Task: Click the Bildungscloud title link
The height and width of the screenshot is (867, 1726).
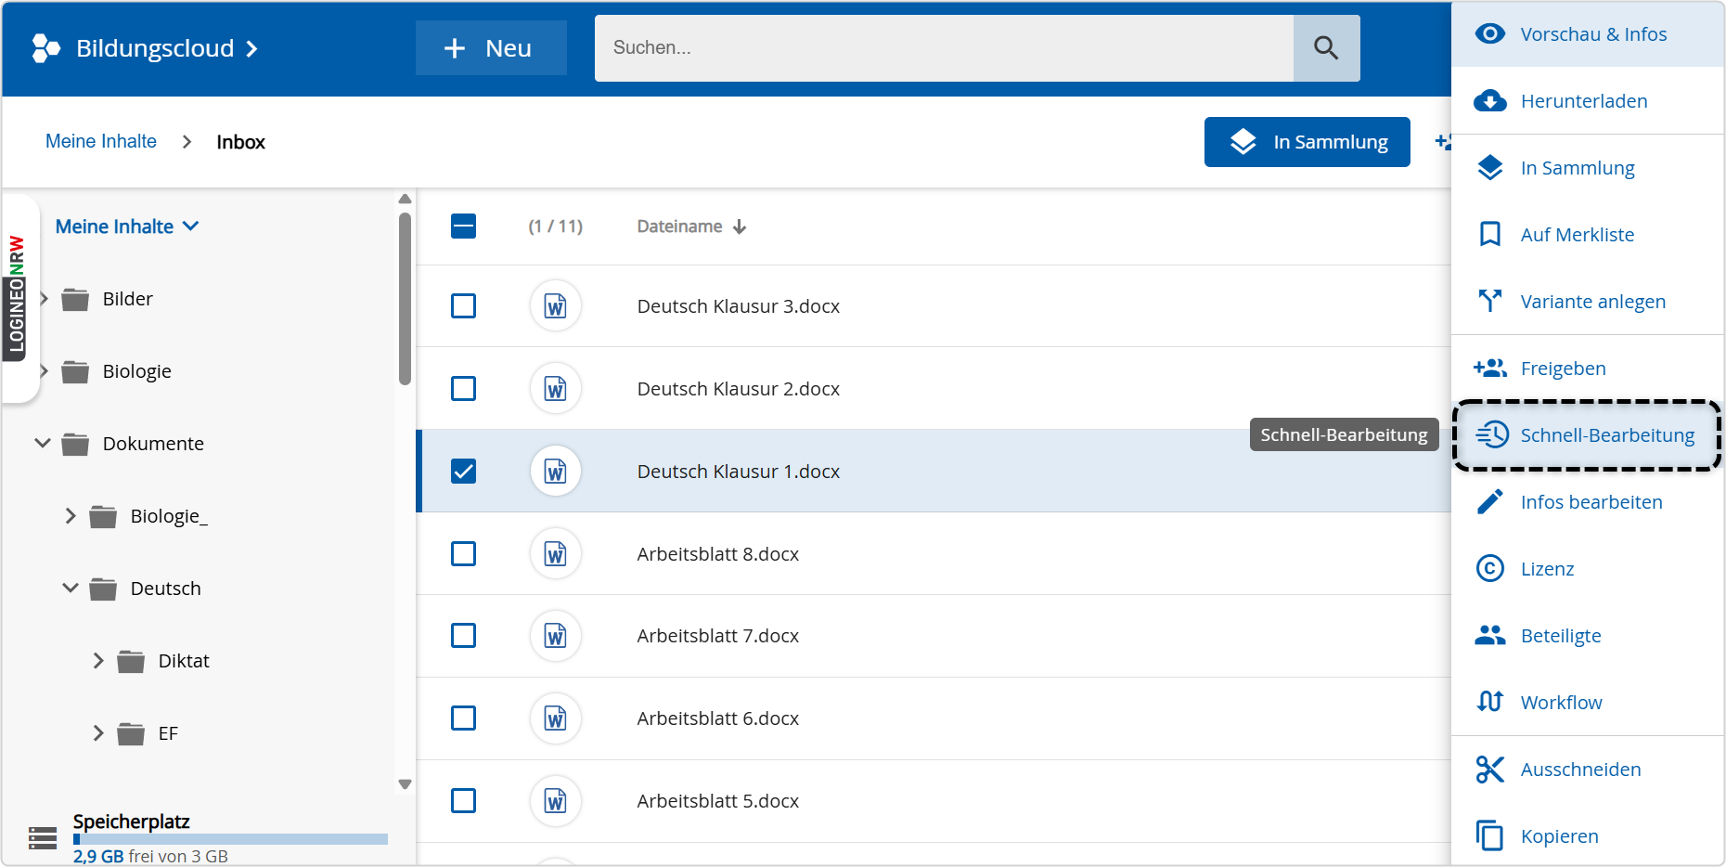Action: (x=155, y=48)
